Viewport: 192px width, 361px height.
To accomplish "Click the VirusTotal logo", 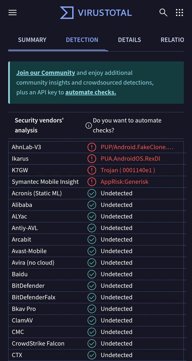I will (x=96, y=12).
